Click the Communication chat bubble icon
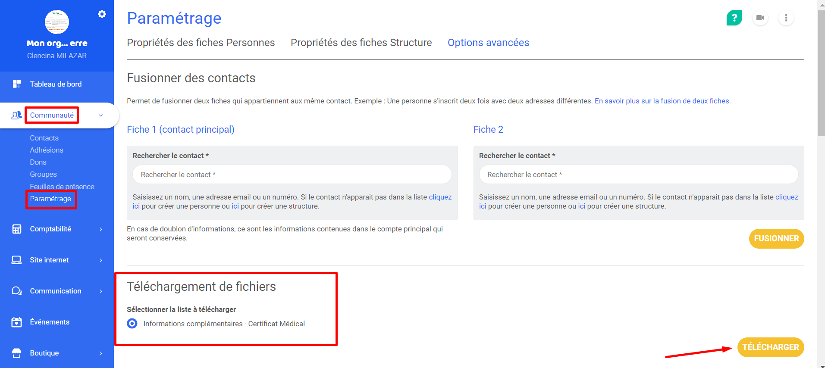This screenshot has width=825, height=368. coord(17,291)
